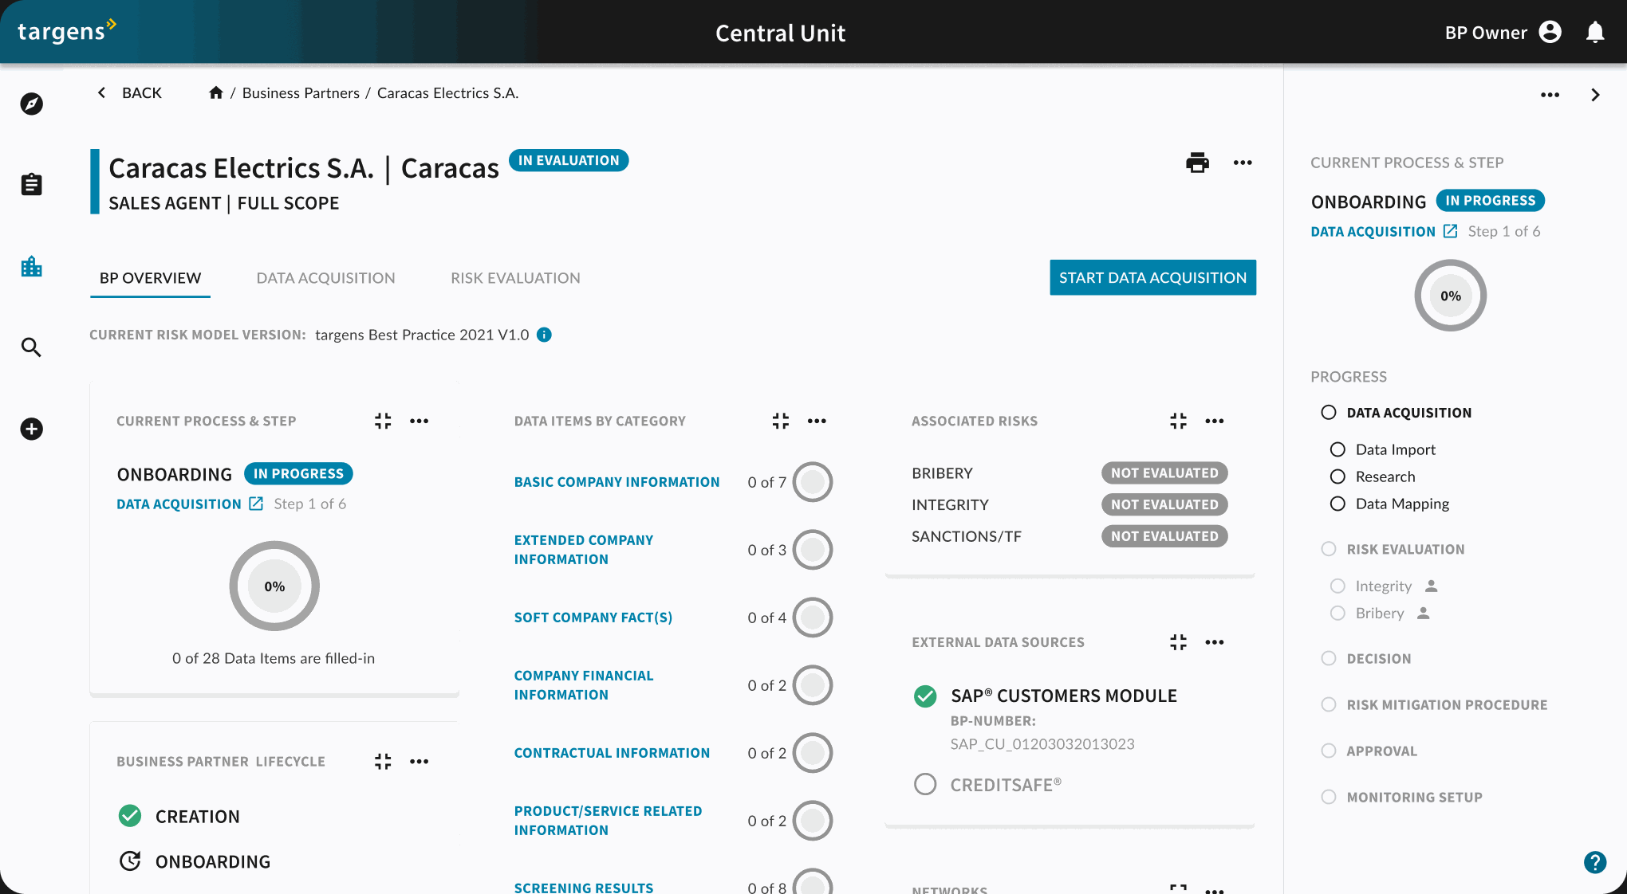
Task: Collapse the External Data Sources card
Action: [1178, 642]
